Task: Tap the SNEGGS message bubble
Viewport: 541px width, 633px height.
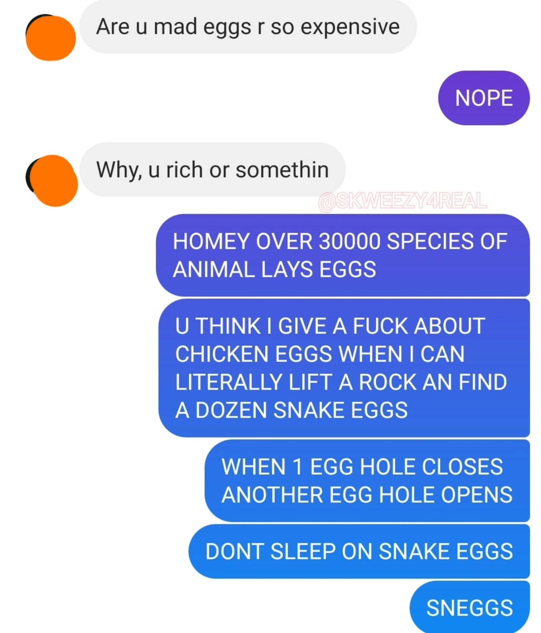Action: point(470,608)
